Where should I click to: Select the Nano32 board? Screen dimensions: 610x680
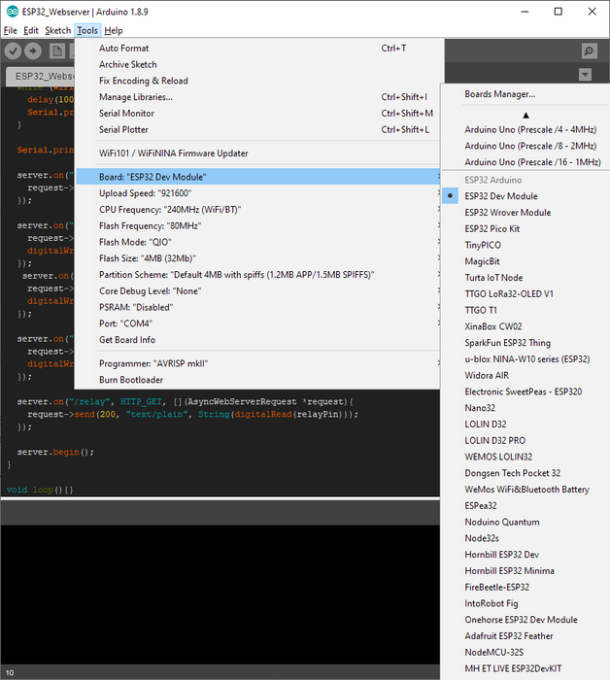tap(525, 408)
